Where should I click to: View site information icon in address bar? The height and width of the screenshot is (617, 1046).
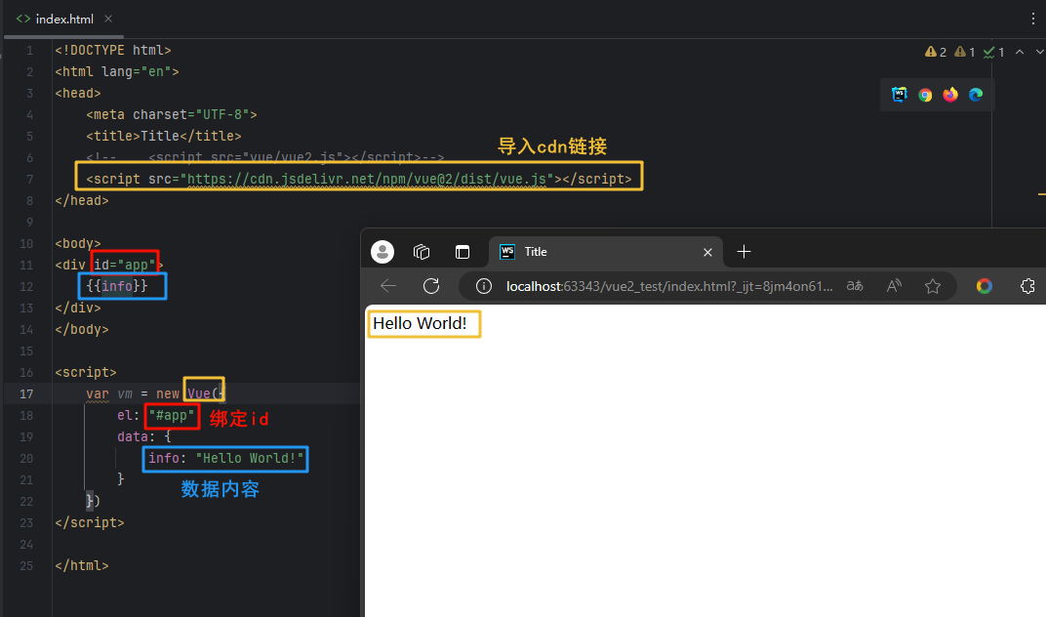point(484,286)
